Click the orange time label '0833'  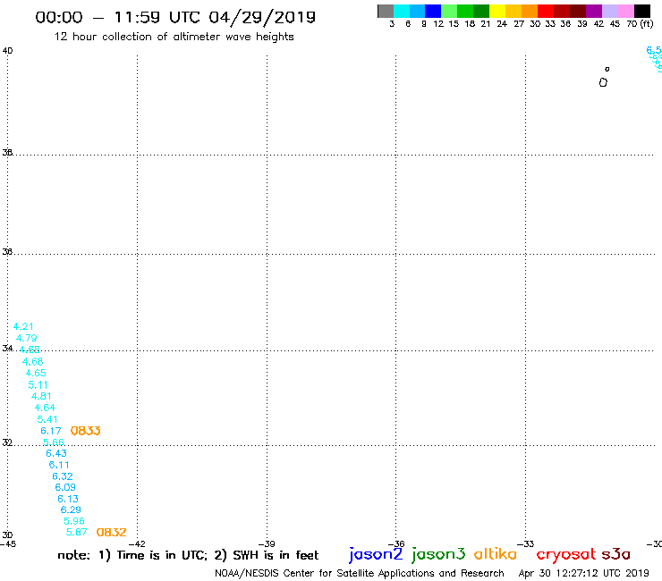click(x=85, y=431)
